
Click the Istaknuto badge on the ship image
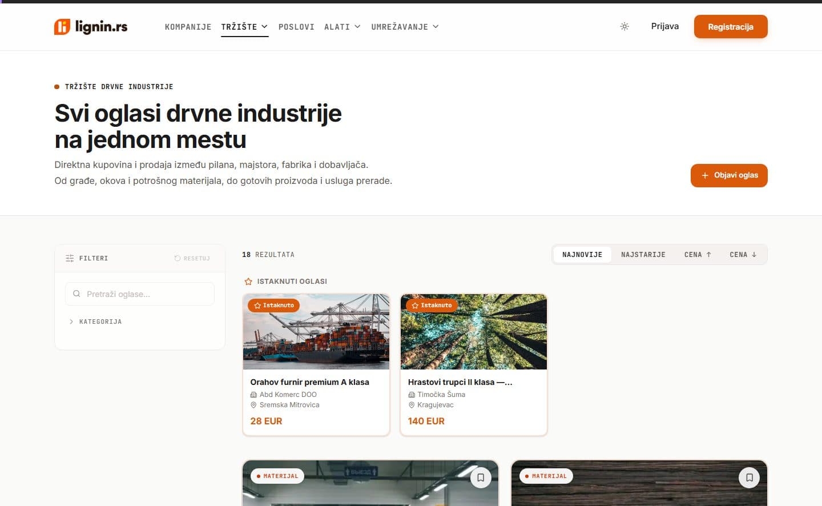tap(273, 306)
